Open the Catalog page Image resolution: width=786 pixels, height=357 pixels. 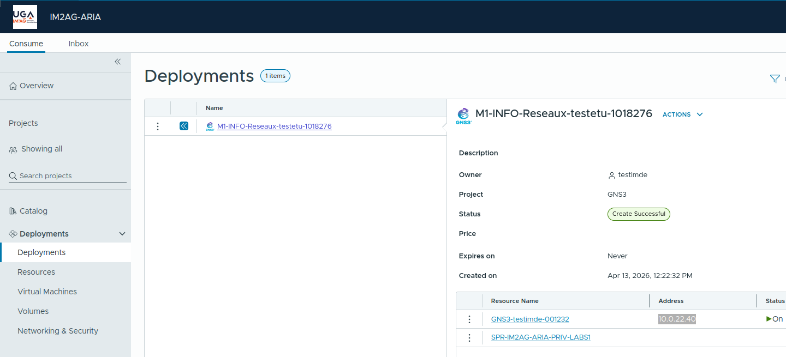(33, 211)
